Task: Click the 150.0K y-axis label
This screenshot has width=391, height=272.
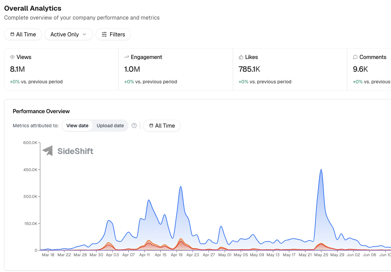Action: point(31,224)
